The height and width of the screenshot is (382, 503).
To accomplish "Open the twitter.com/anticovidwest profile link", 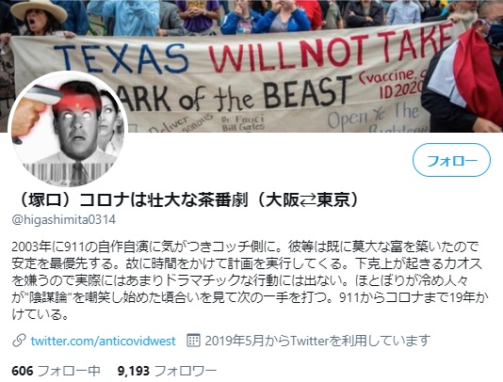I will (x=104, y=341).
